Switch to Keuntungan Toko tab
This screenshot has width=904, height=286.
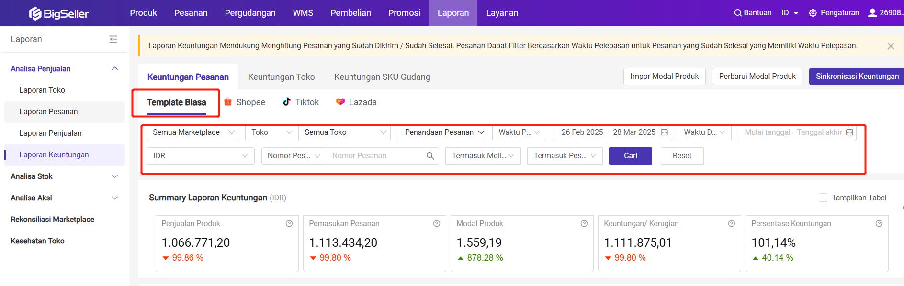281,77
